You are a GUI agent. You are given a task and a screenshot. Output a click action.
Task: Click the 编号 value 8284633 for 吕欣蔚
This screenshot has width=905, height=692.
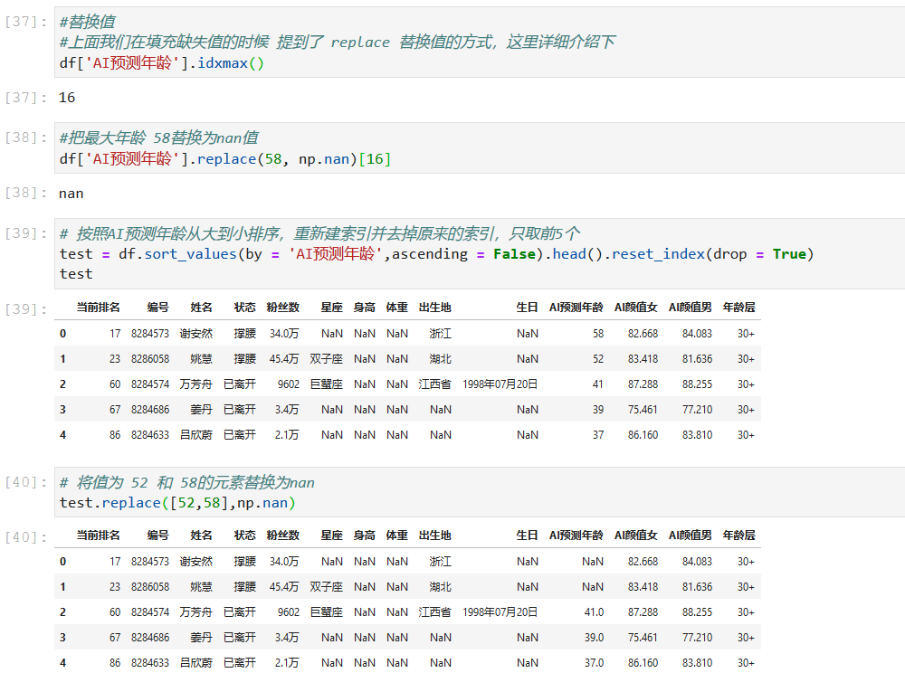[153, 662]
